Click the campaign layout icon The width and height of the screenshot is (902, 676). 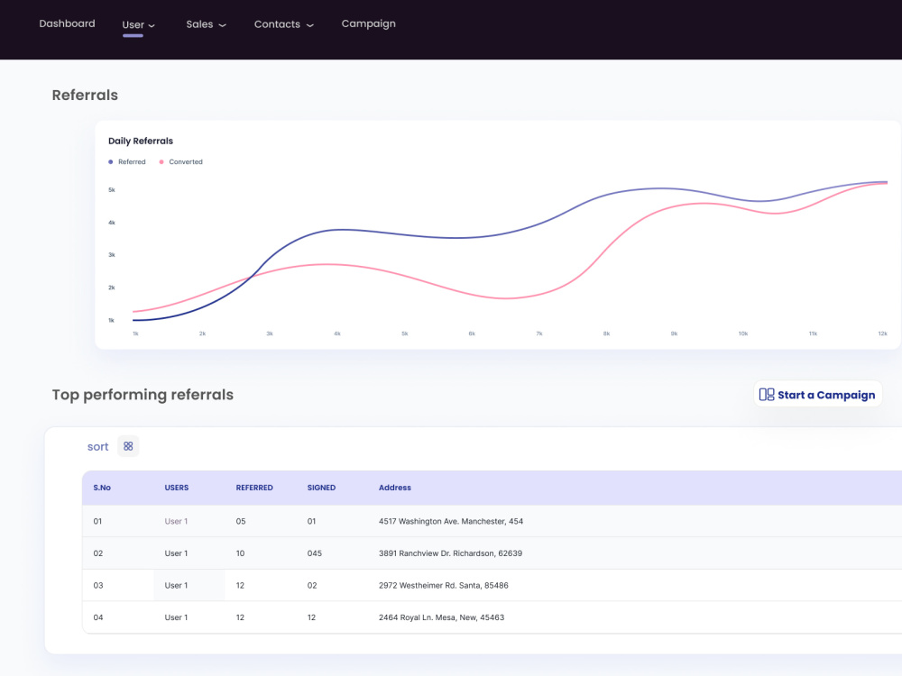click(x=766, y=395)
